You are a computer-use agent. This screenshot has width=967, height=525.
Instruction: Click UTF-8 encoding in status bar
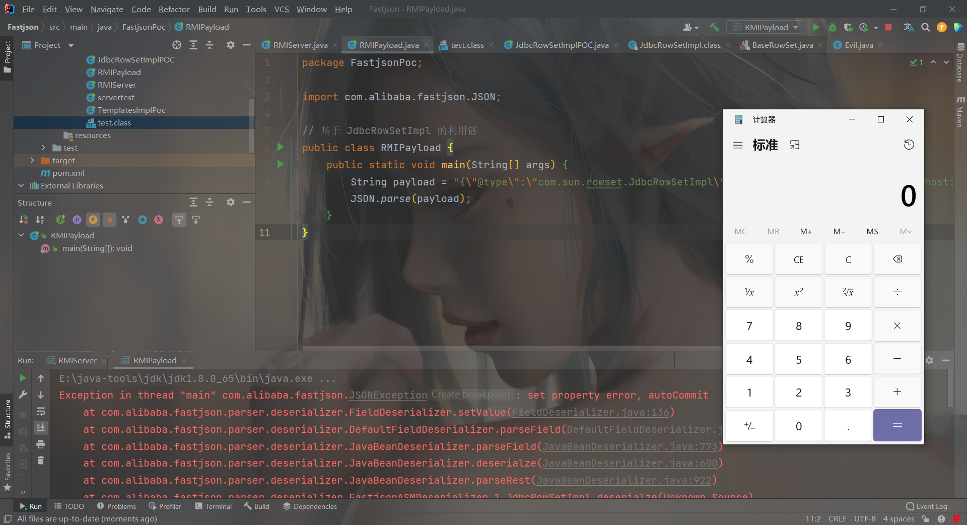(865, 518)
